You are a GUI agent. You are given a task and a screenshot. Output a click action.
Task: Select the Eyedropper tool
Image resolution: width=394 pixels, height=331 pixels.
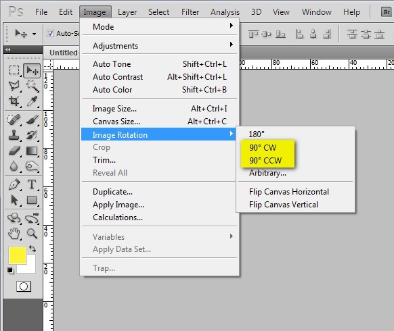[32, 101]
